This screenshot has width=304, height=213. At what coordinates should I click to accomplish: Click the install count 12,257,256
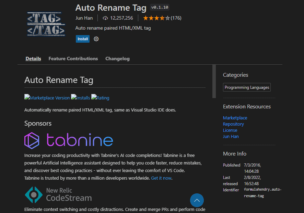(121, 18)
